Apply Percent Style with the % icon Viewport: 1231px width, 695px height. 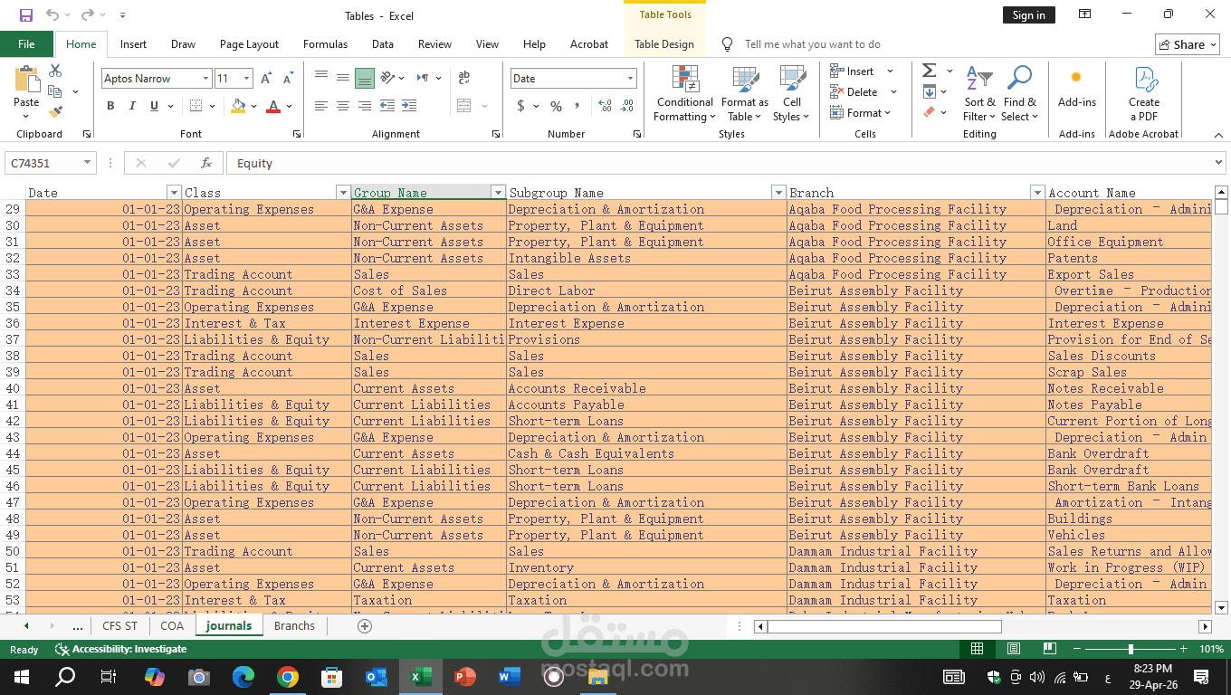(556, 106)
